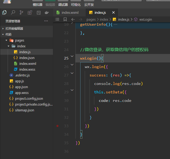Open the explorer more actions menu (…)
Viewport: 170px width, 159px height.
click(x=46, y=21)
